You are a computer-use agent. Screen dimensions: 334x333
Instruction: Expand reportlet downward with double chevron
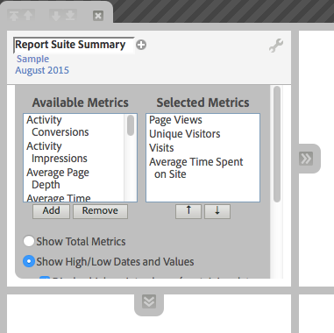pos(149,301)
